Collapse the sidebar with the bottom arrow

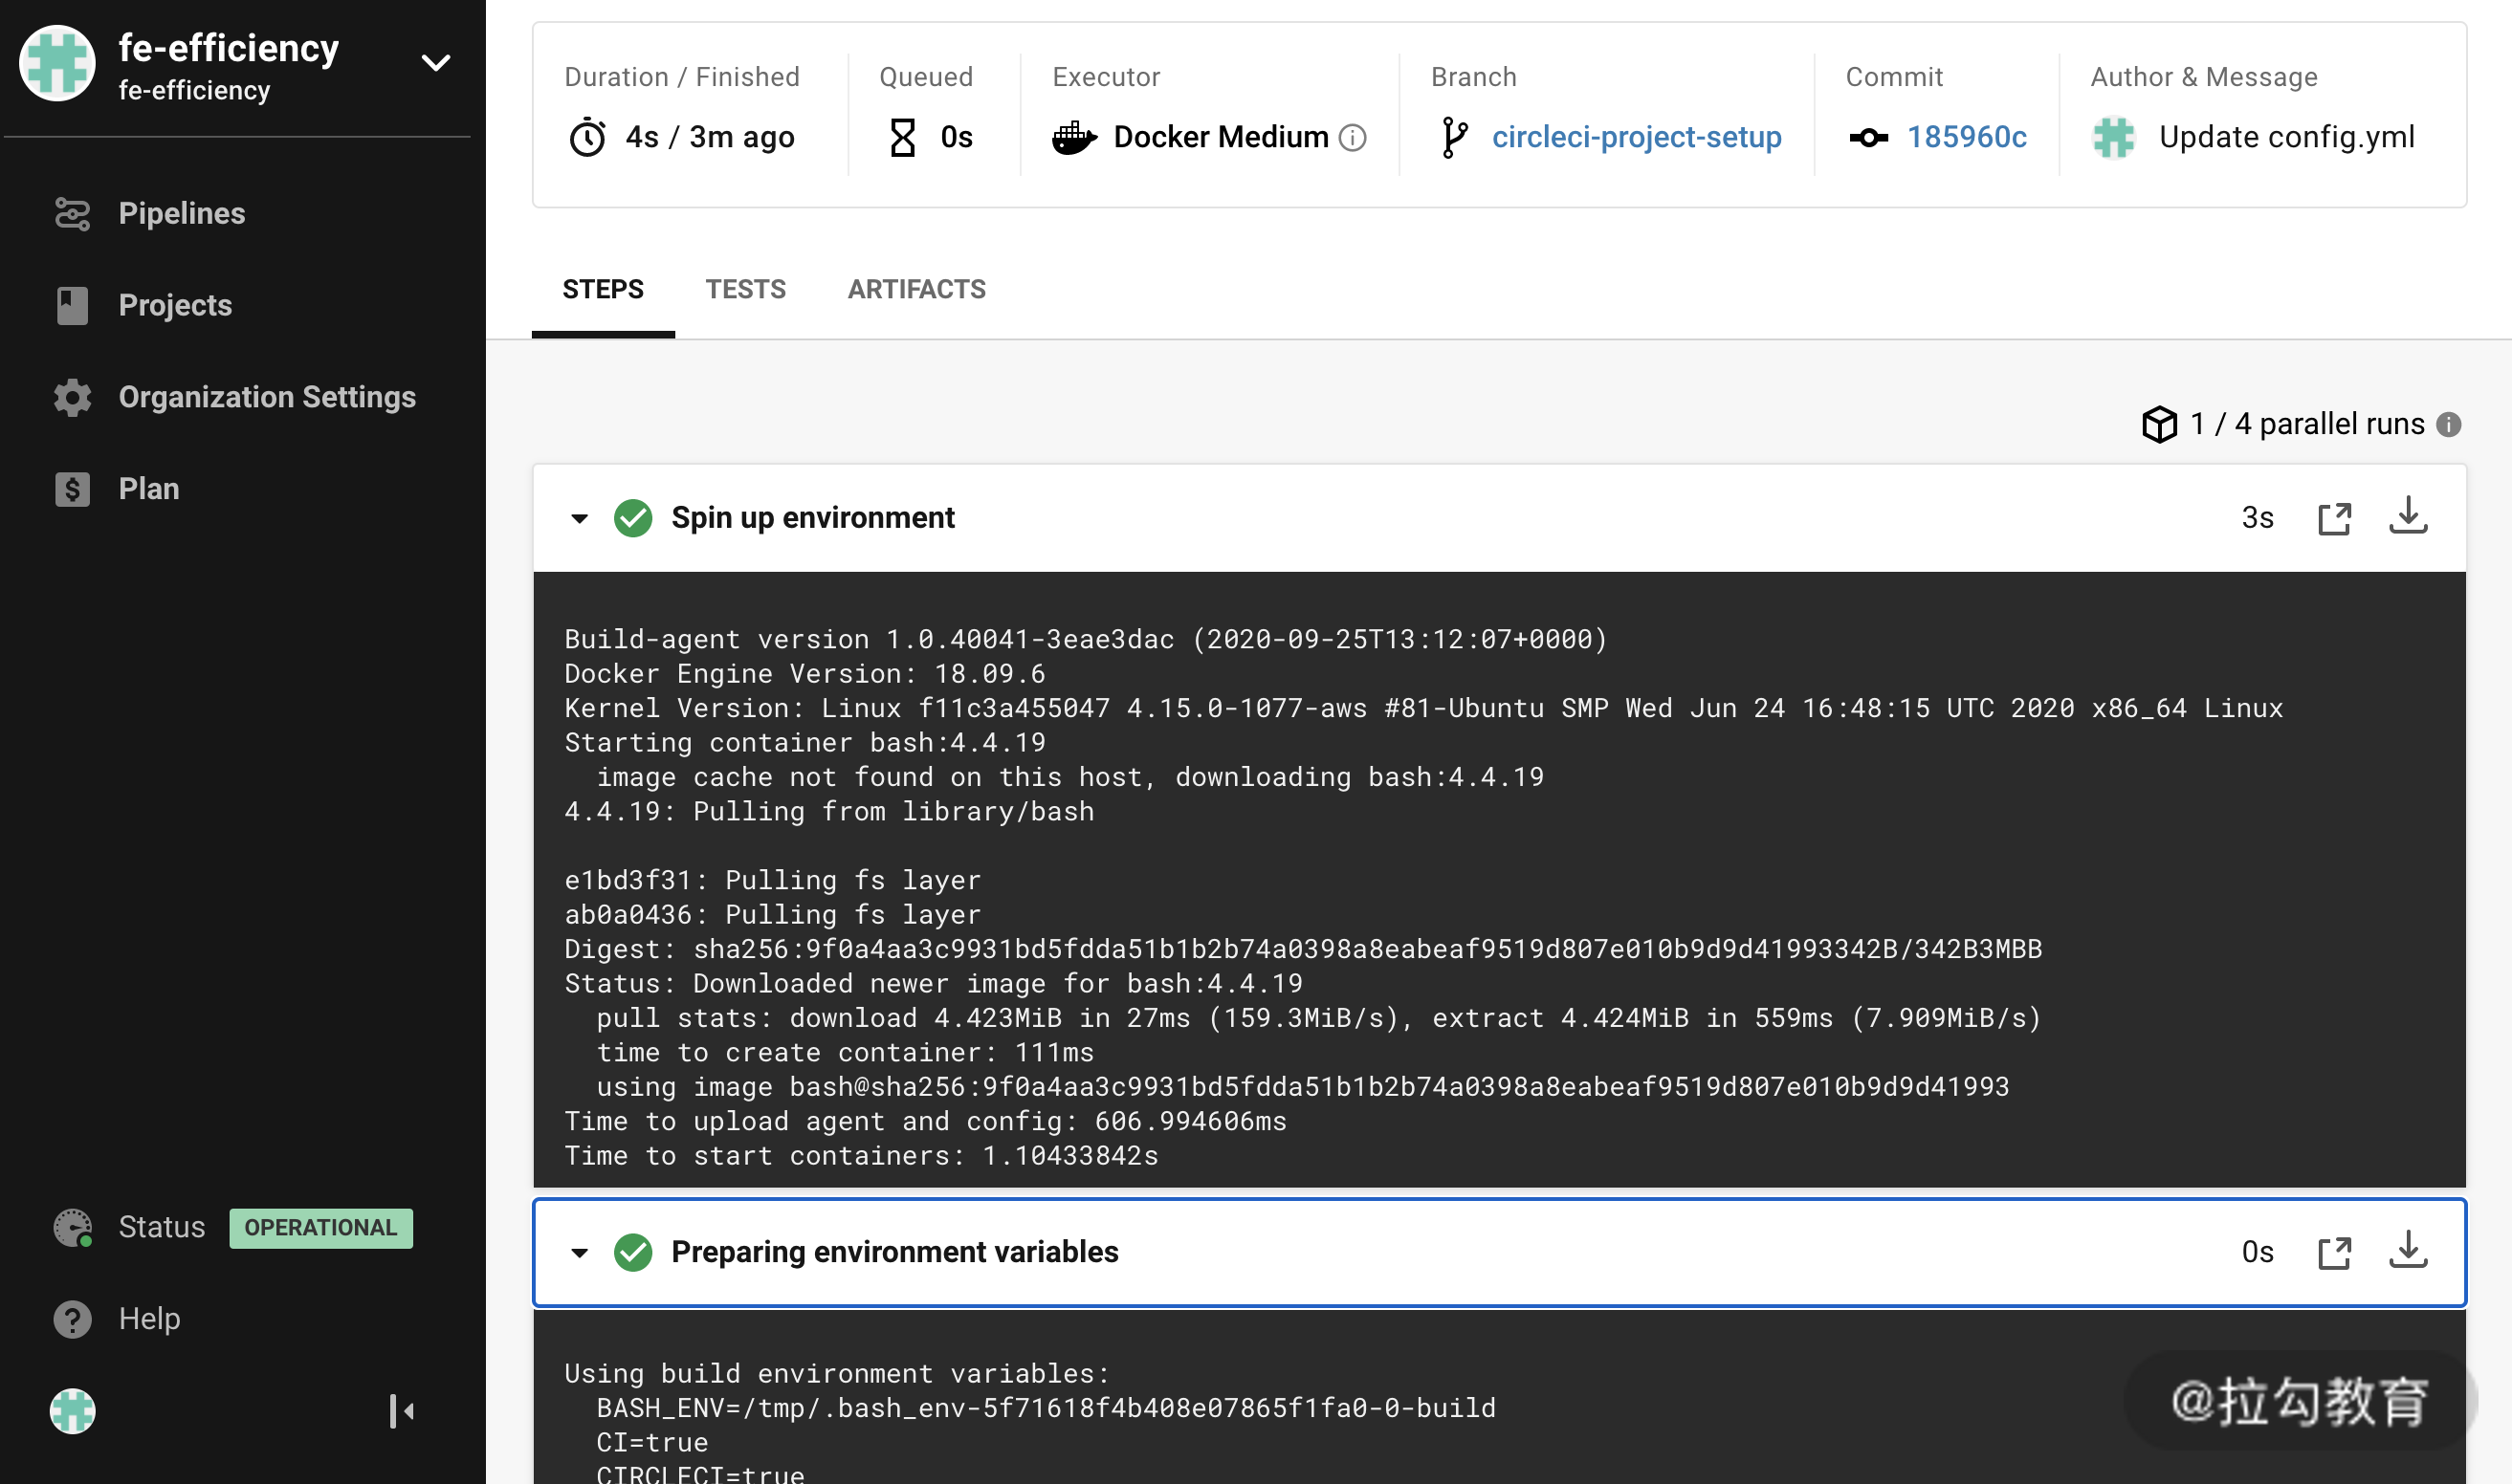click(x=402, y=1411)
